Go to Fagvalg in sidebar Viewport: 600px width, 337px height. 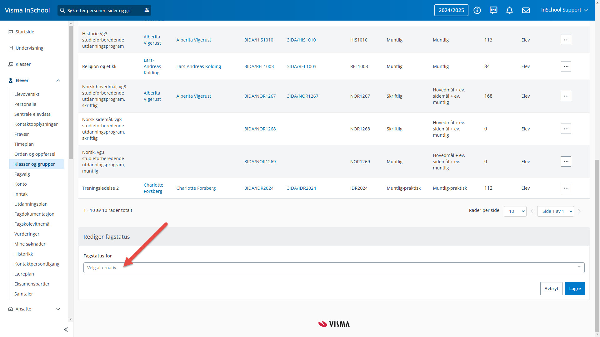(x=22, y=174)
